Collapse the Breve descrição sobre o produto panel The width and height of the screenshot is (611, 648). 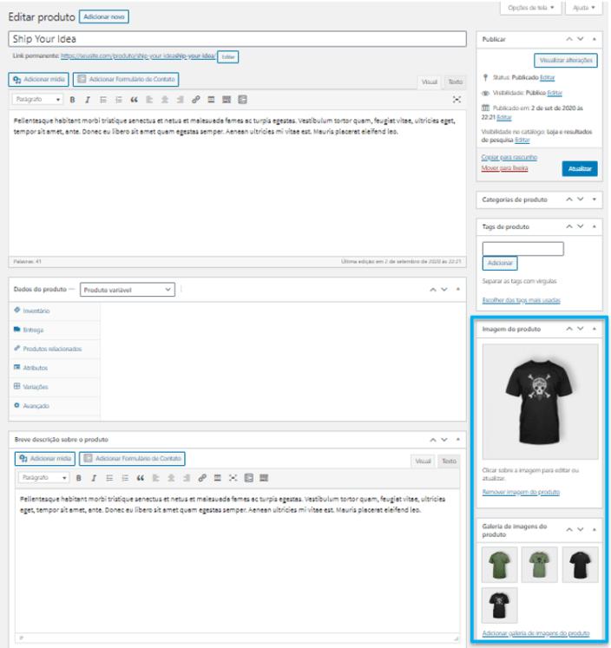458,440
